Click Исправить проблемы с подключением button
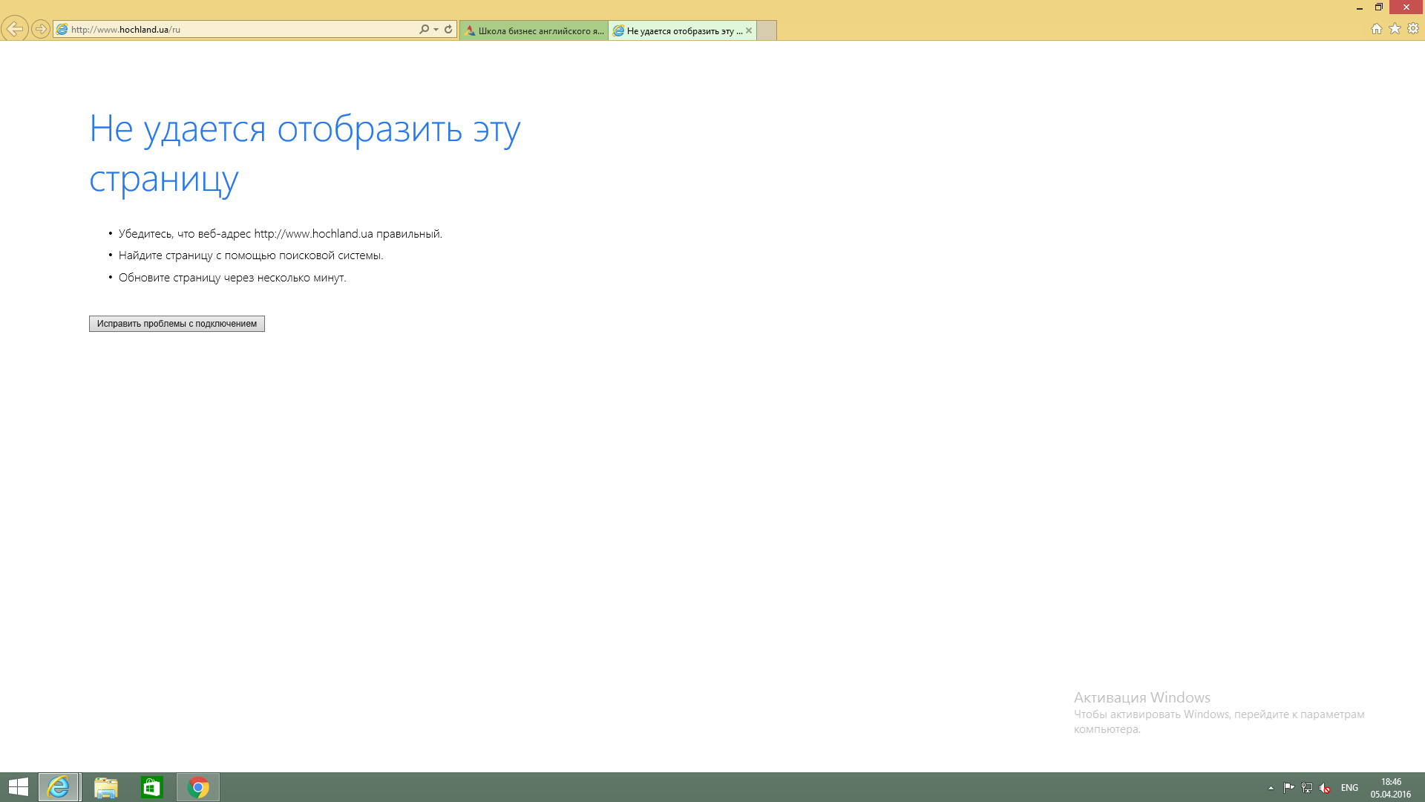The height and width of the screenshot is (802, 1425). click(177, 324)
